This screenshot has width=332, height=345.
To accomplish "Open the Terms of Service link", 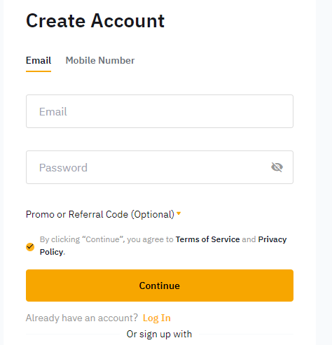I will [x=207, y=239].
